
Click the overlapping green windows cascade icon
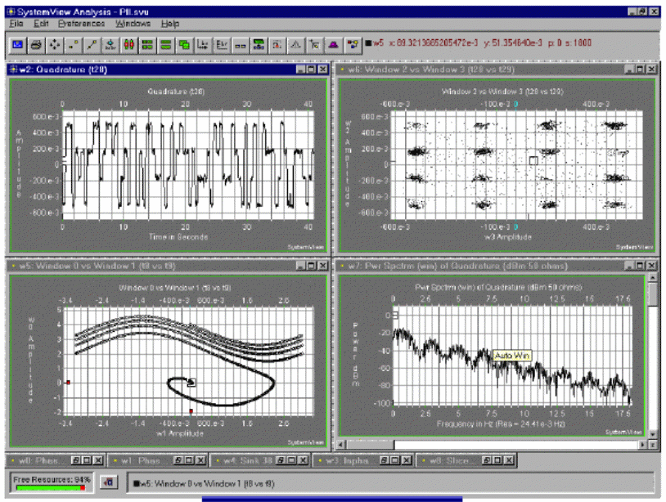(x=184, y=45)
